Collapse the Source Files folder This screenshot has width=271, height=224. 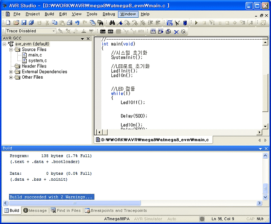click(11, 50)
